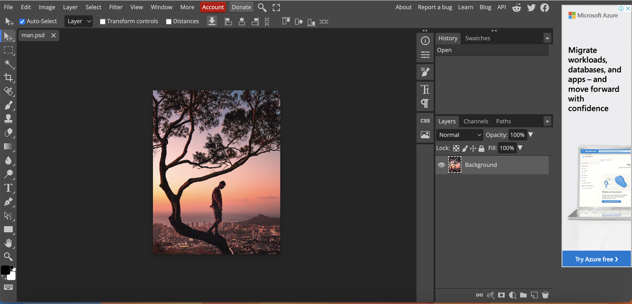Open the History panel options menu
632x304 pixels.
[x=547, y=38]
